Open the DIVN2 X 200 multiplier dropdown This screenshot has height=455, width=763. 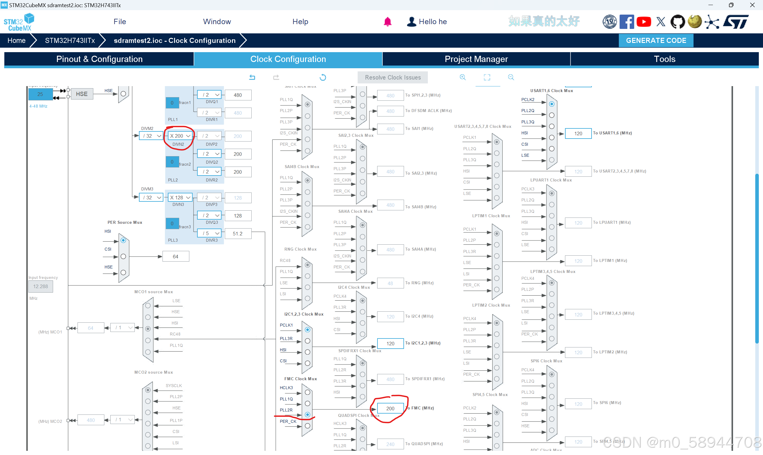pyautogui.click(x=180, y=136)
